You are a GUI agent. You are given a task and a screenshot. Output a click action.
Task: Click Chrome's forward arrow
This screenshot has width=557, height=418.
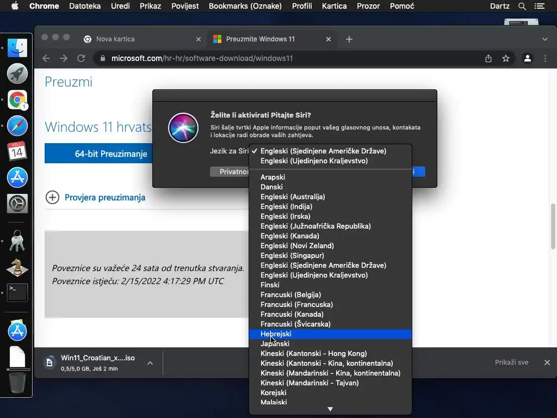click(x=64, y=58)
